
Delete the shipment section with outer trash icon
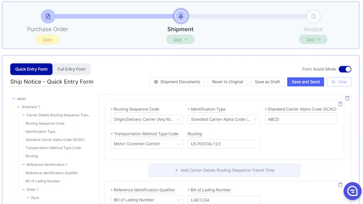click(347, 98)
